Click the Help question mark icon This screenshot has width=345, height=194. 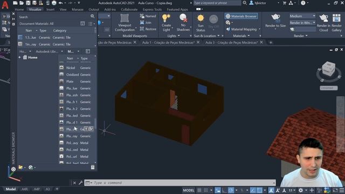coord(303,3)
